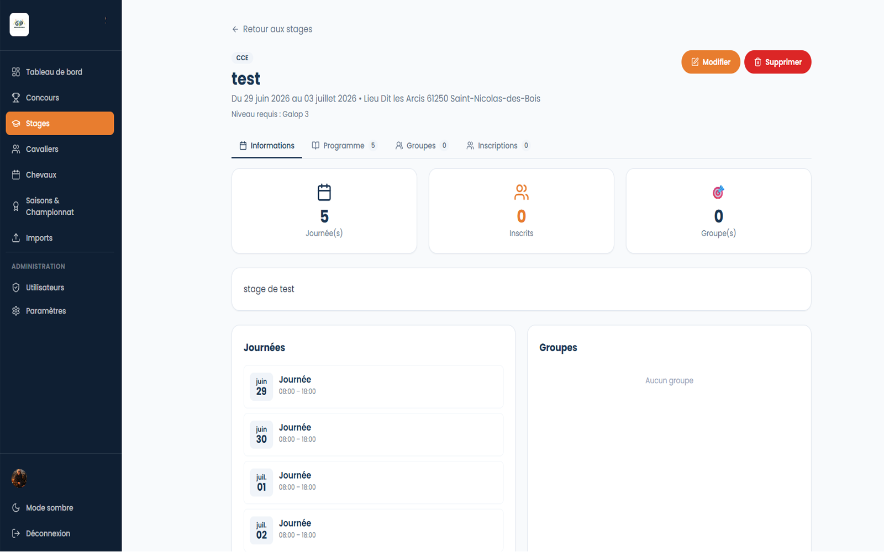Open Paramètres administration page

(60, 311)
